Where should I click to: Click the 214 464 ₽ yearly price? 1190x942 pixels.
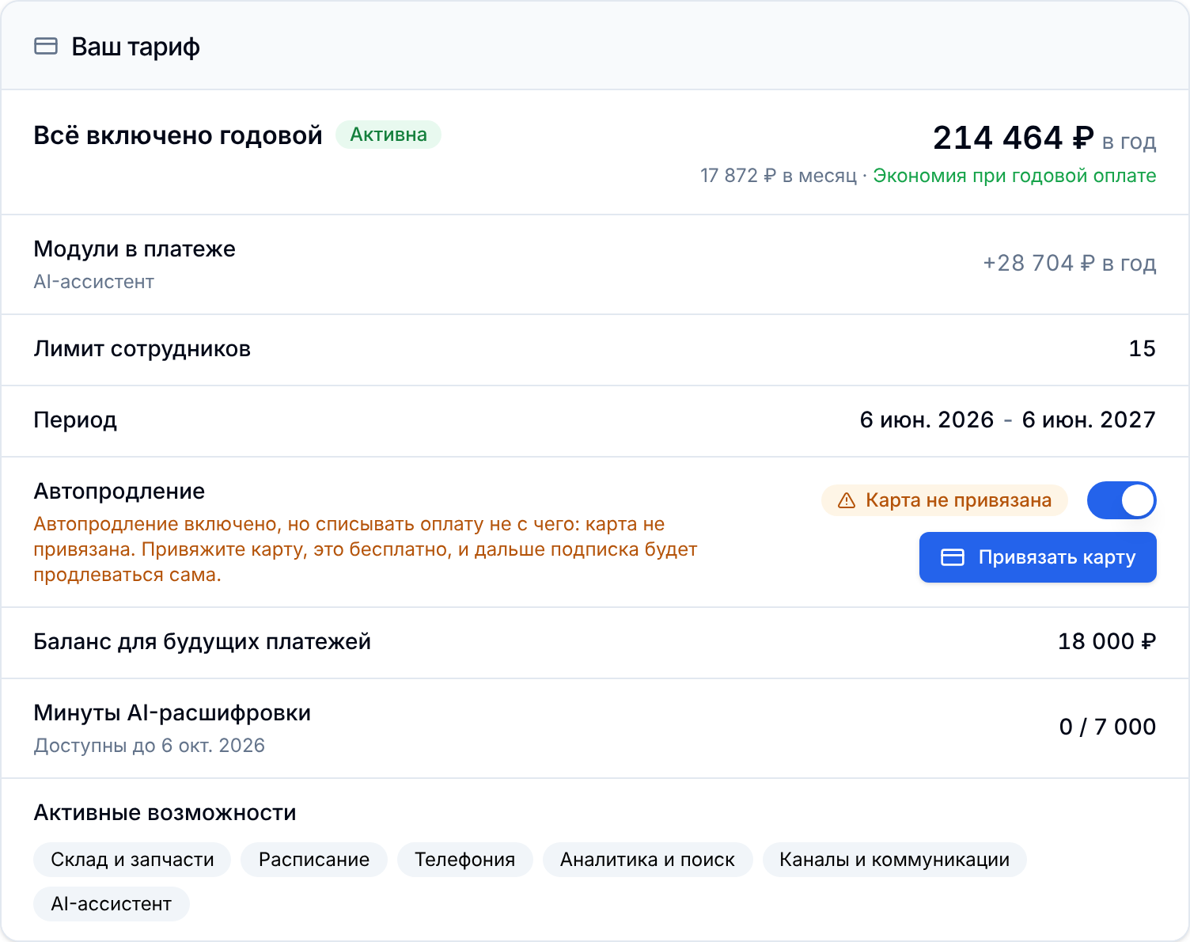[1014, 138]
